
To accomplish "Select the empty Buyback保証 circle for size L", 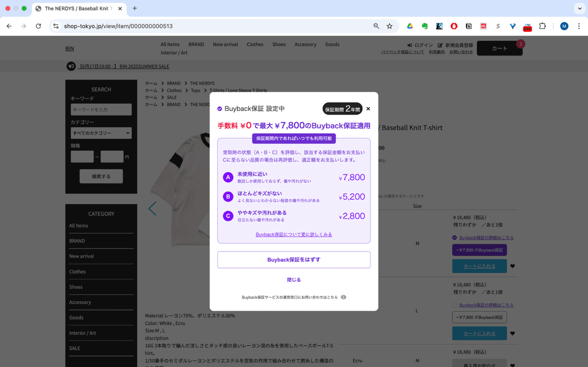I will [454, 305].
